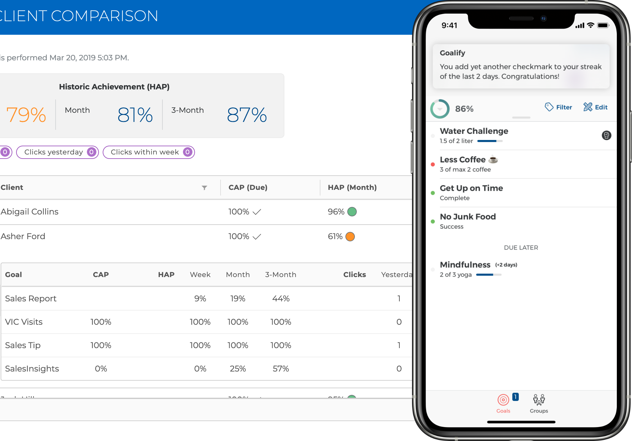Open the drag handle below the 86% header
Viewport: 632px width, 441px height.
(521, 118)
